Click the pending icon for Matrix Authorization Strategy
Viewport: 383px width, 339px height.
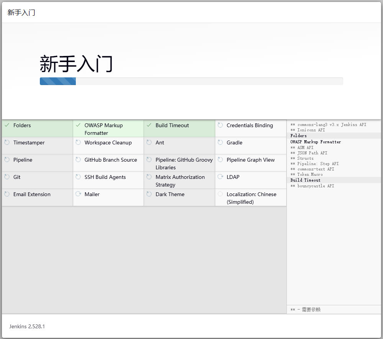149,177
